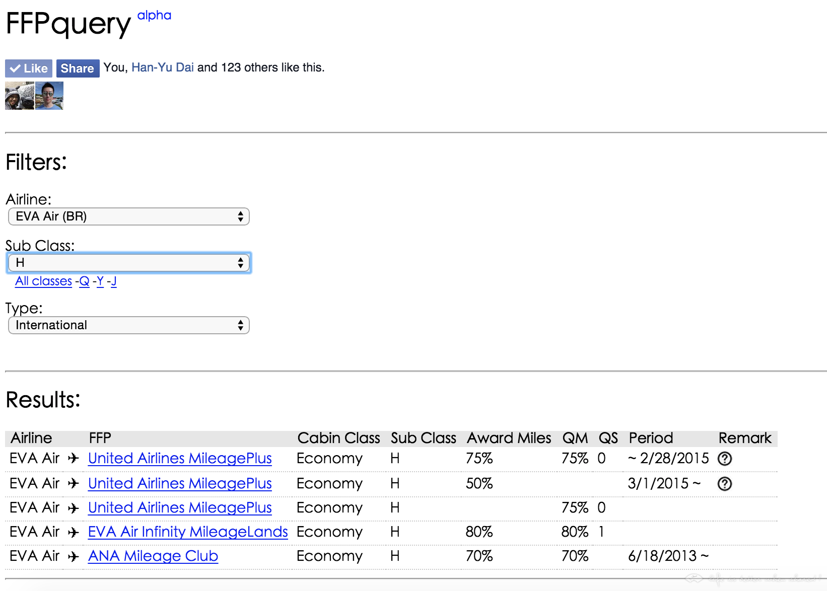Image resolution: width=827 pixels, height=591 pixels.
Task: Select the Q sub class shortcut link
Action: [84, 281]
